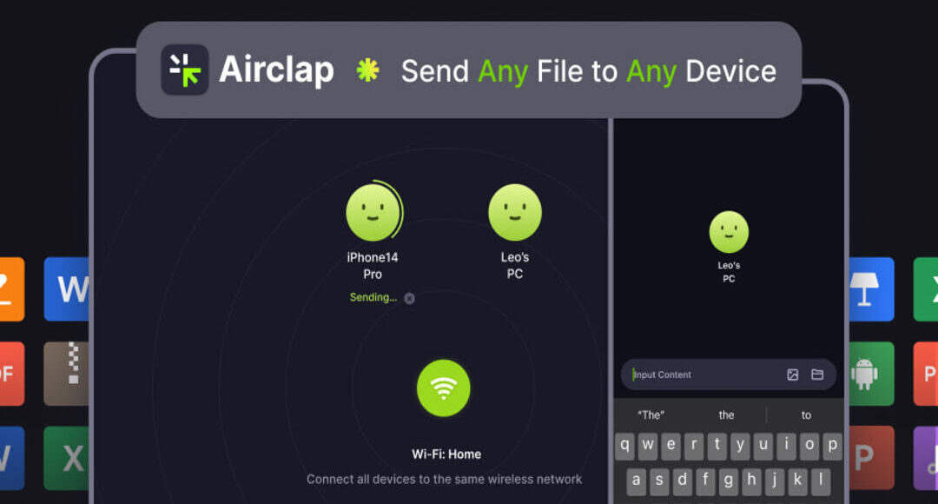Choose the keyboard suggestion "The" in quotes
This screenshot has width=938, height=504.
(651, 415)
